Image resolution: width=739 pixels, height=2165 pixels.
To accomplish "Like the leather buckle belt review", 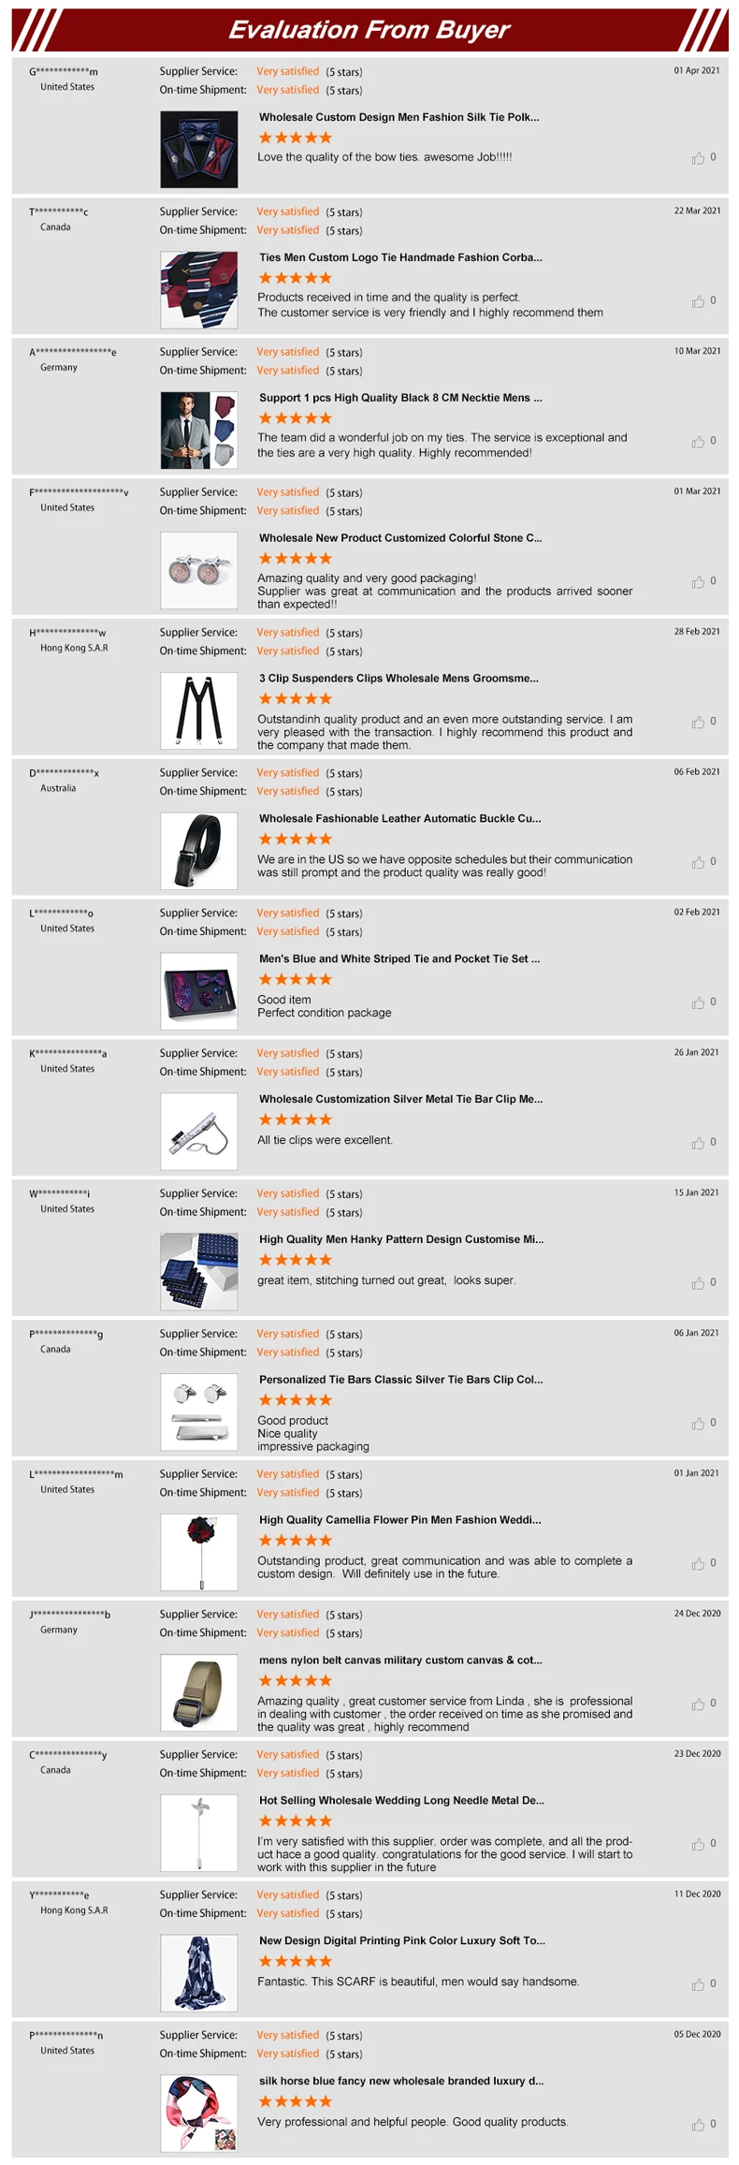I will coord(698,862).
